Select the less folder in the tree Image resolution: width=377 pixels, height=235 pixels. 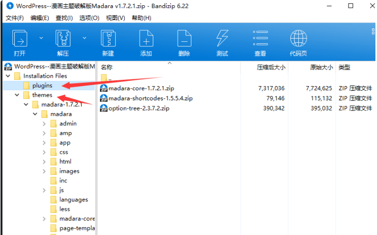tap(65, 209)
